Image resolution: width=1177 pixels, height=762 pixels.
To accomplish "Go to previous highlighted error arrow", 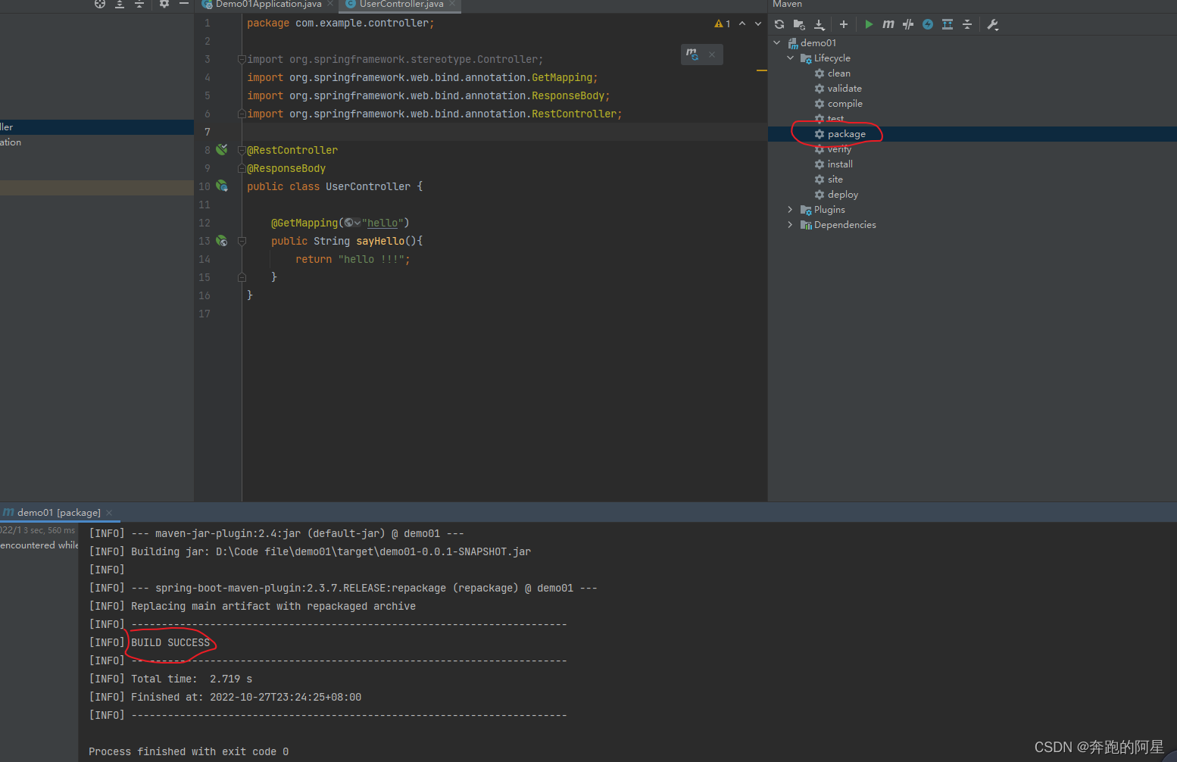I will click(742, 24).
